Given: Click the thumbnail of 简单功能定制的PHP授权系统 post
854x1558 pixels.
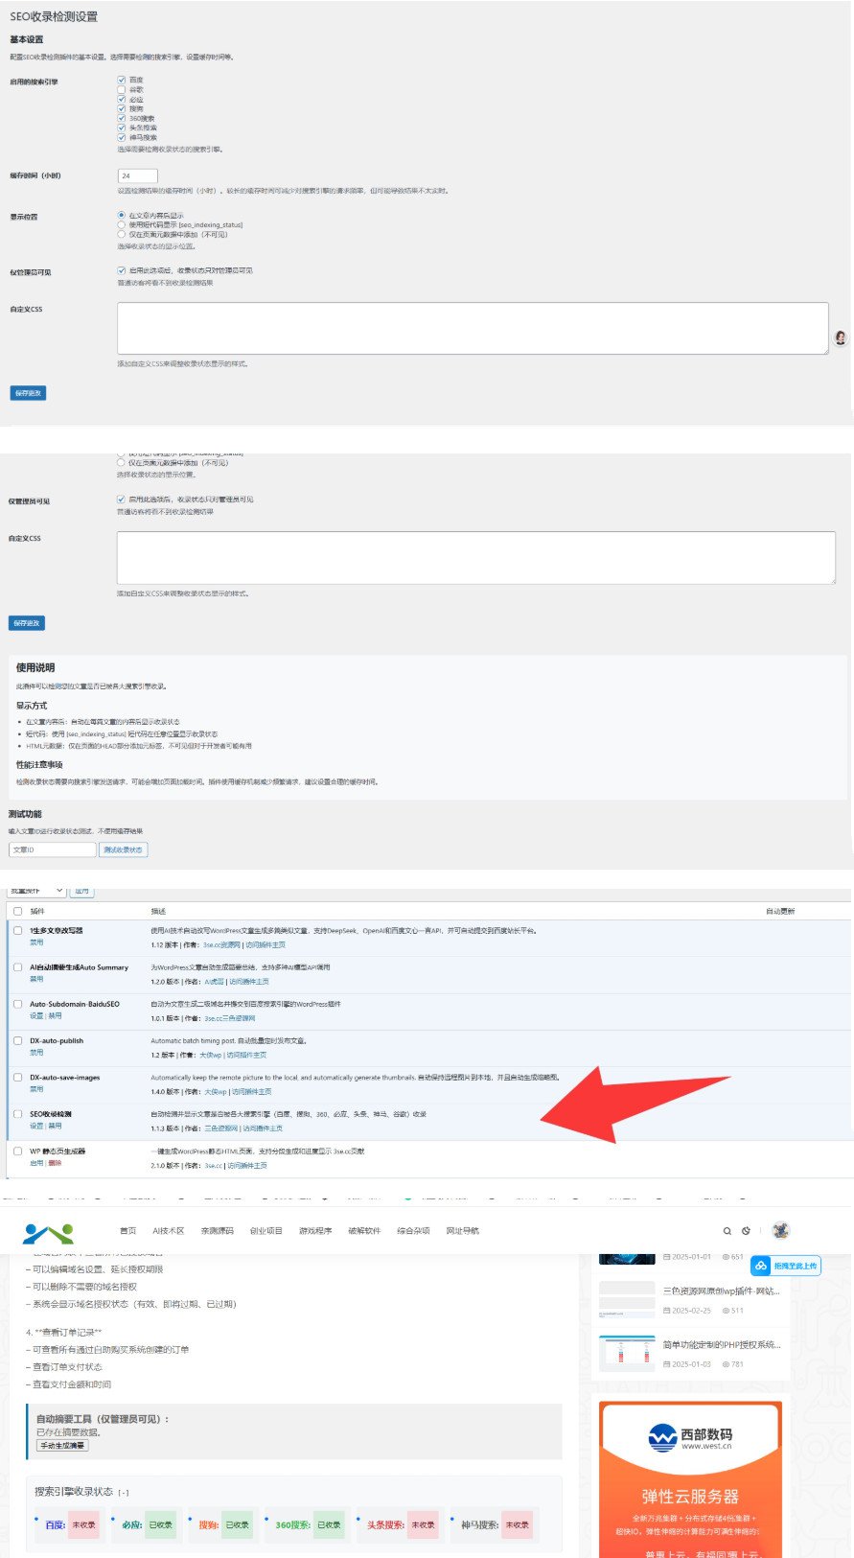Looking at the screenshot, I should (627, 1353).
